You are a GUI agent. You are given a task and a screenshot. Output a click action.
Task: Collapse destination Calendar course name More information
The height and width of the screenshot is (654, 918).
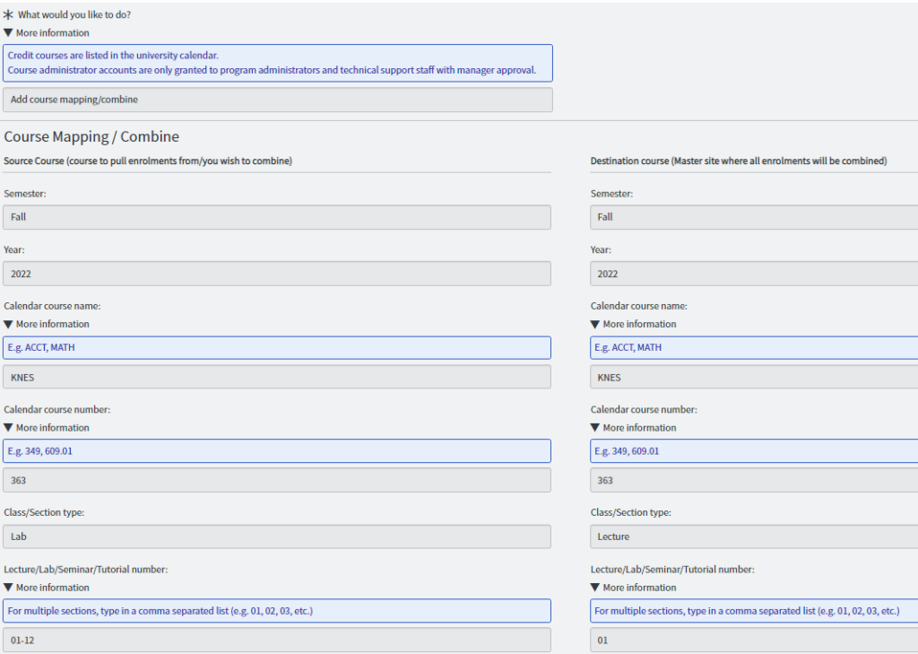point(634,324)
